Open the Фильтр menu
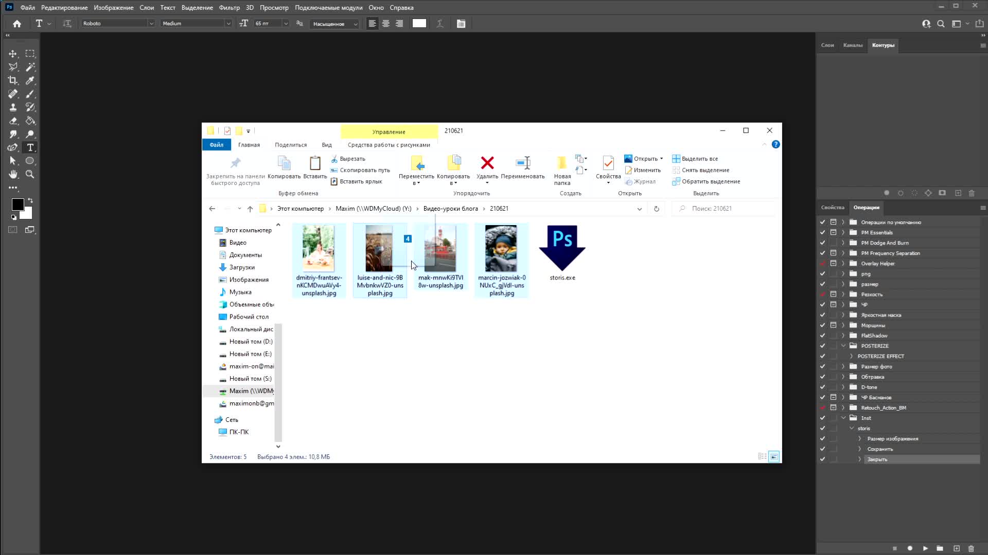 [229, 8]
